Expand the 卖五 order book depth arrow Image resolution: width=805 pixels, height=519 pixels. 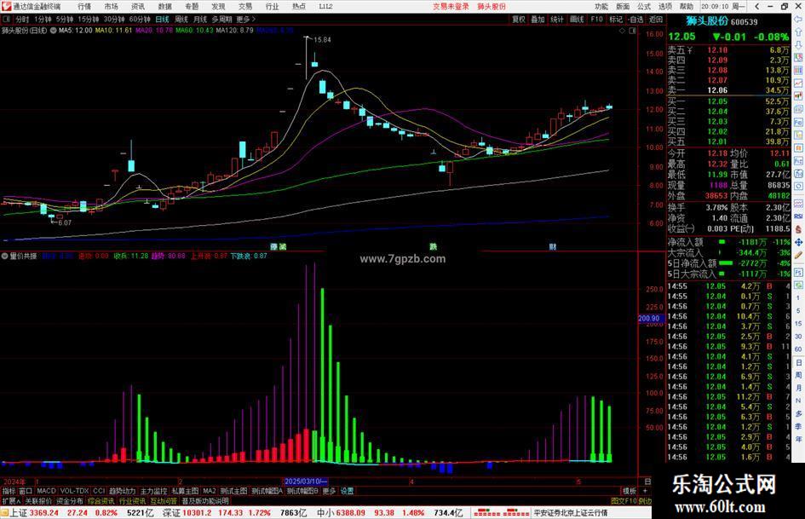coord(689,49)
